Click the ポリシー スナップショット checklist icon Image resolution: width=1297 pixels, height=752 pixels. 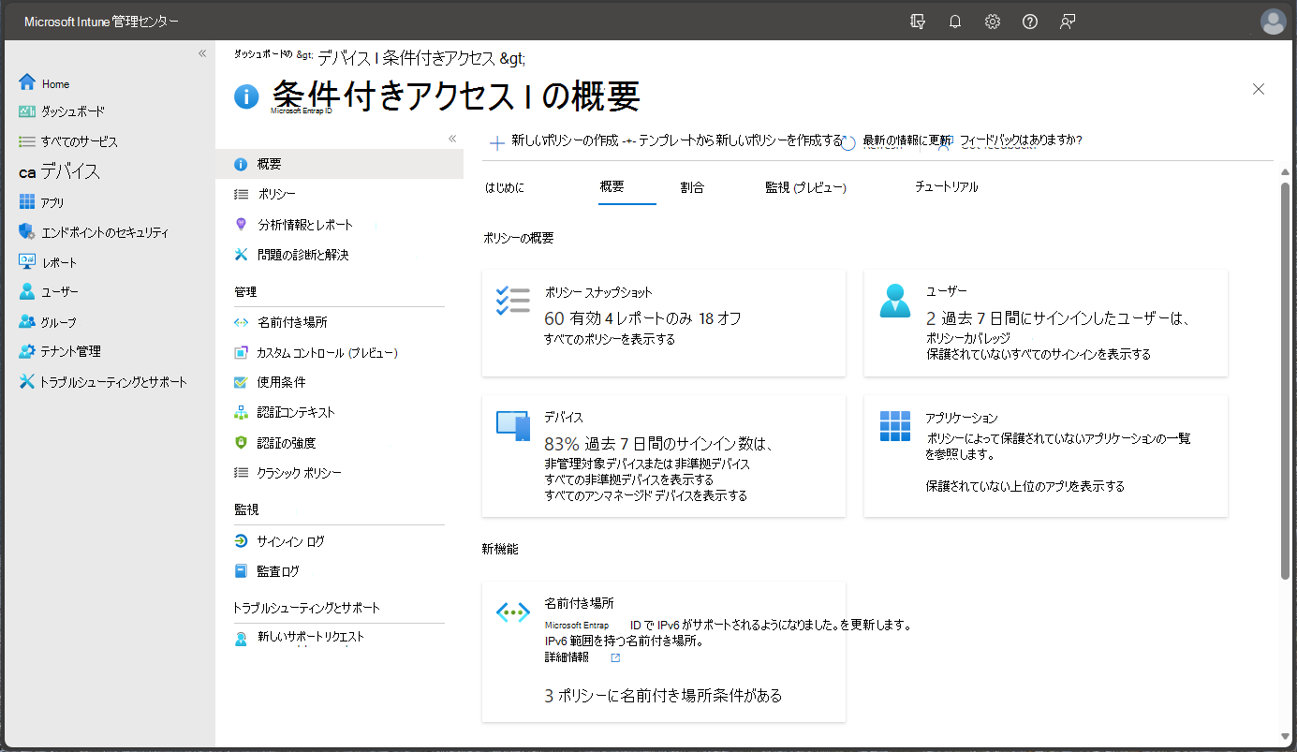click(512, 302)
